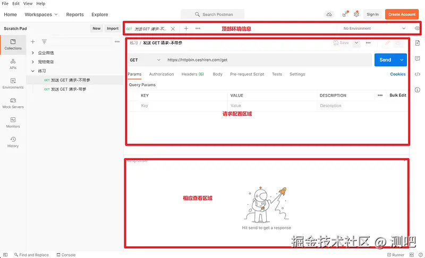Screen dimensions: 425x258
Task: Open the No Environment dropdown
Action: (x=375, y=29)
